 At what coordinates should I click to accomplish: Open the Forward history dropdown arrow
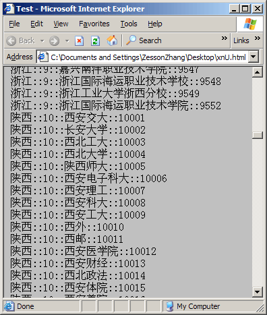67,41
